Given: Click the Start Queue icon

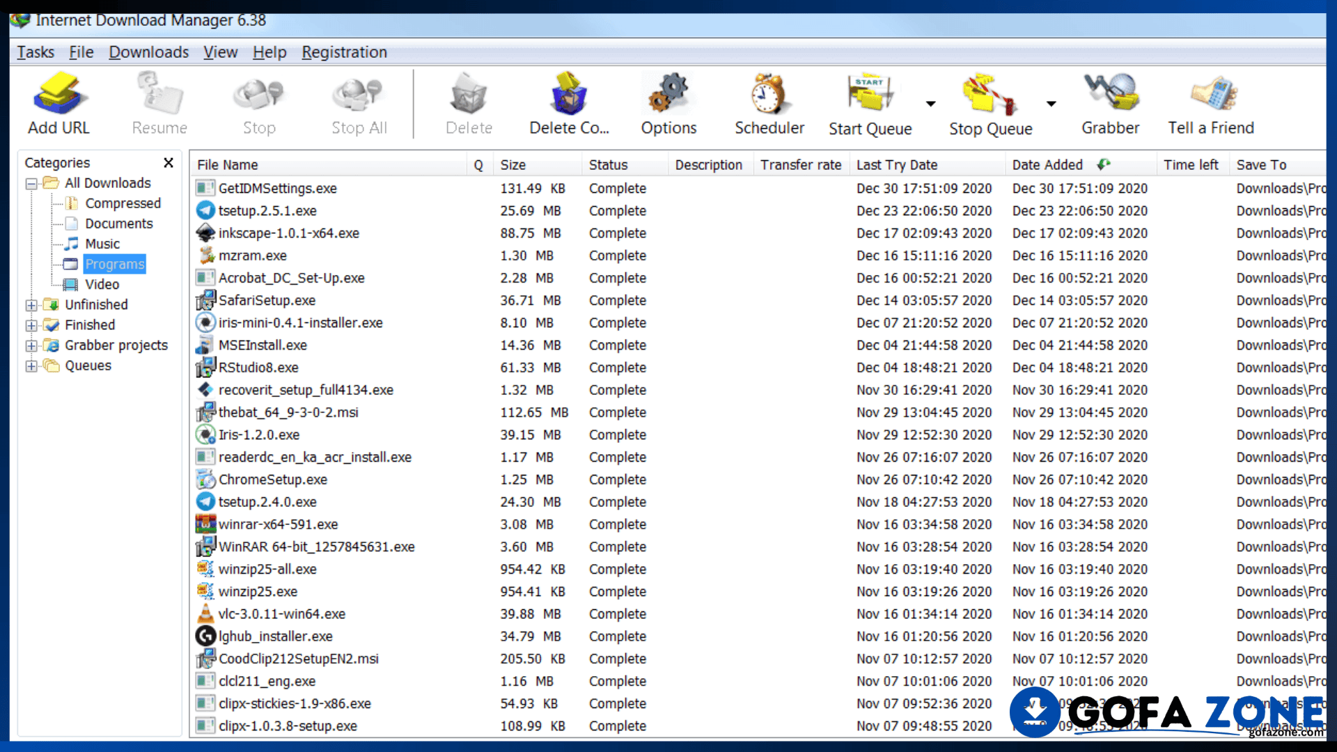Looking at the screenshot, I should click(x=870, y=94).
